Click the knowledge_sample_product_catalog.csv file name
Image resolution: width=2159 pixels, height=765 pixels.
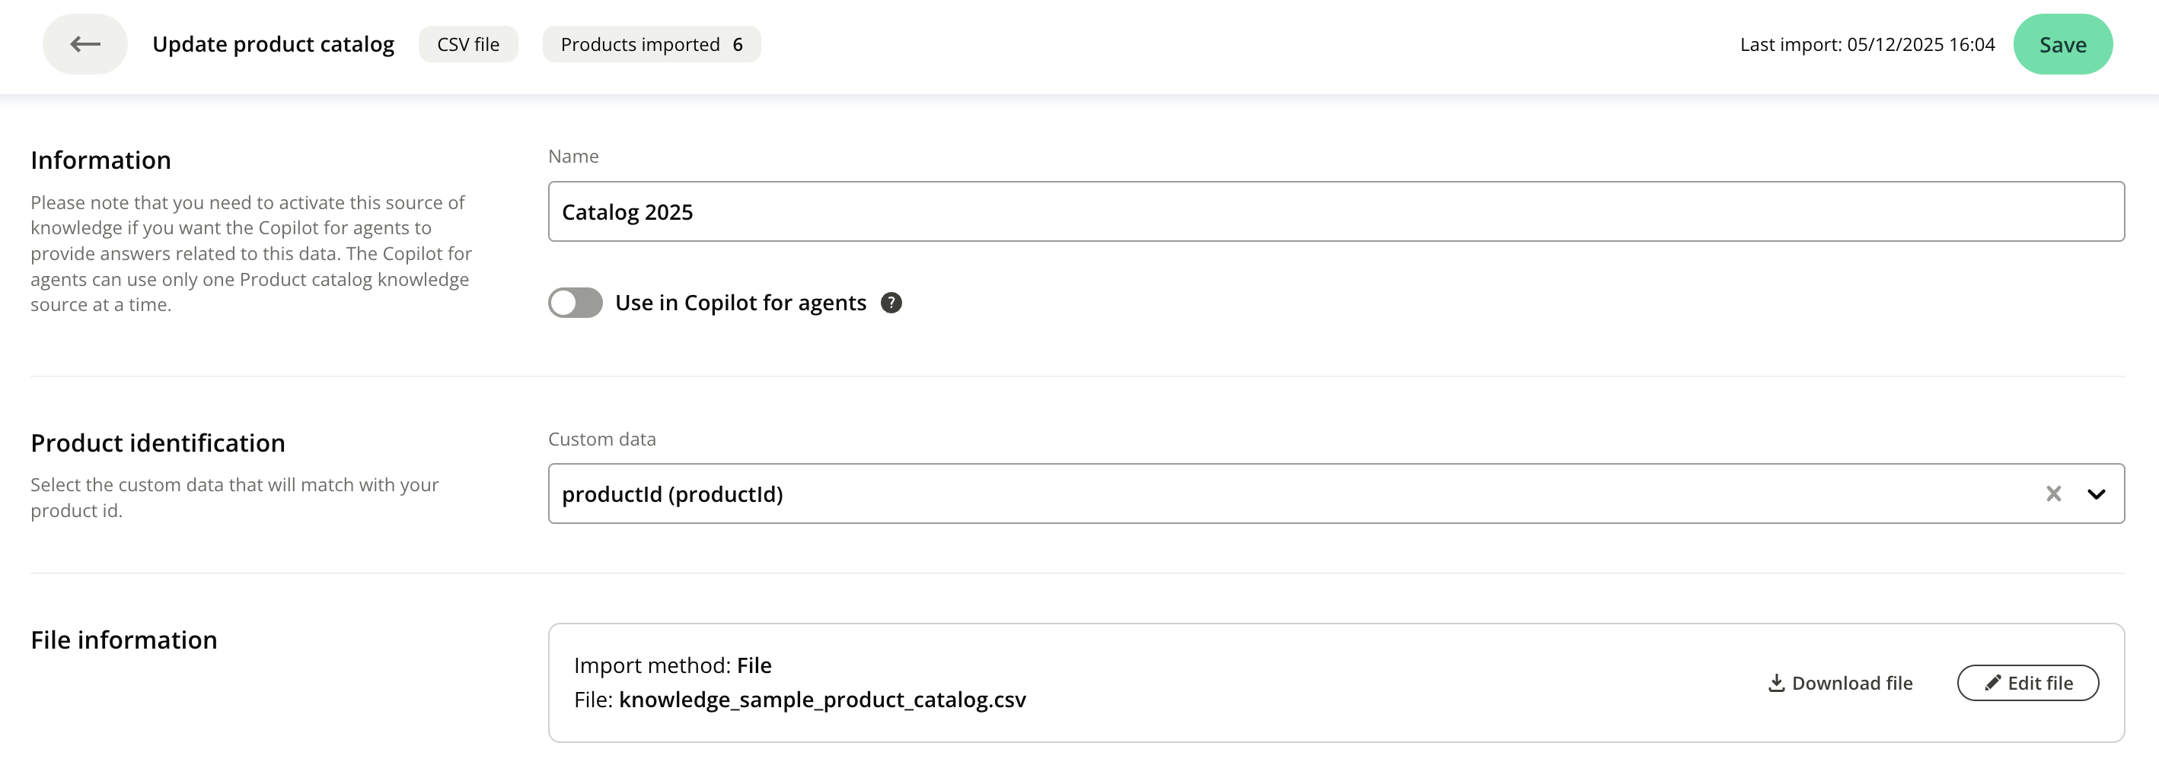tap(822, 700)
